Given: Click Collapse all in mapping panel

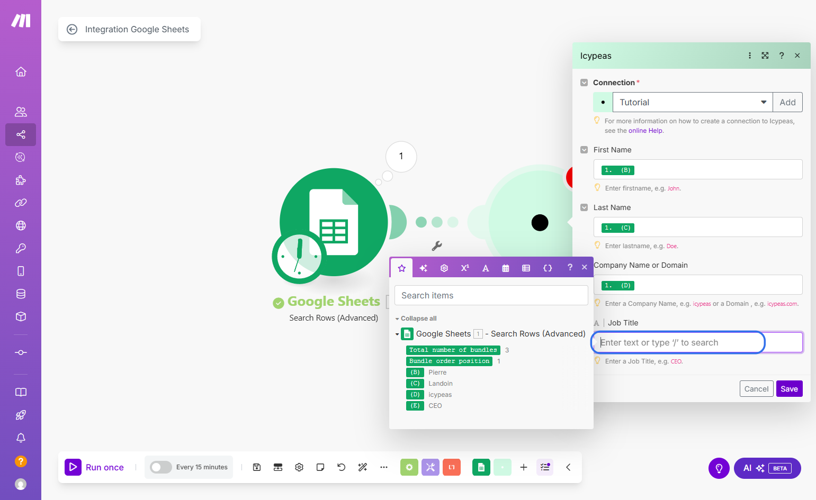Looking at the screenshot, I should [416, 319].
